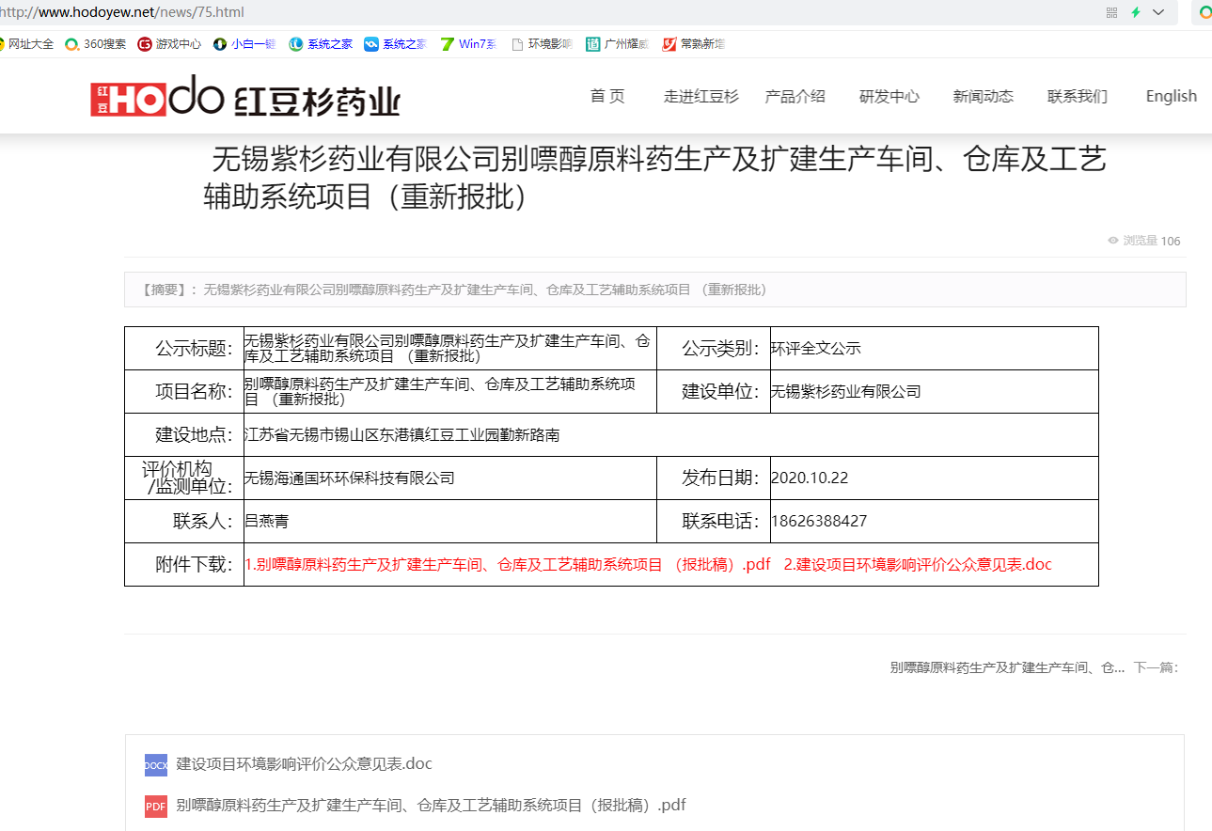Open 研发中心 menu item
The image size is (1212, 831).
tap(889, 96)
